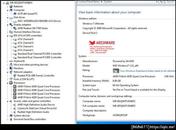The height and width of the screenshot is (130, 176).
Task: Select the first ATA Channel 1 entry
Action: point(25,46)
